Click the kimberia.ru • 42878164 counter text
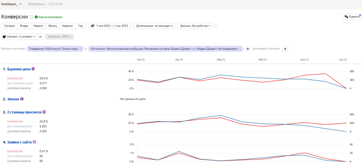362x167 pixels. [x=45, y=4]
